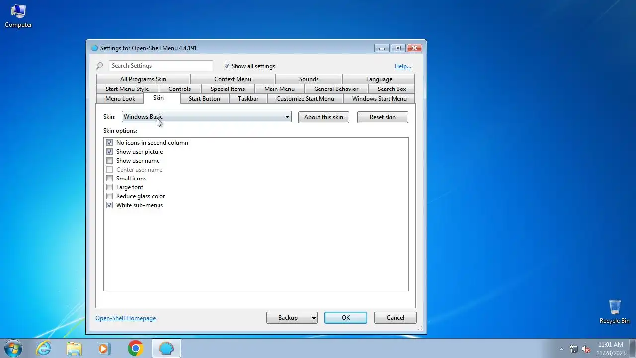This screenshot has width=636, height=358.
Task: Enable Large font option
Action: (x=110, y=187)
